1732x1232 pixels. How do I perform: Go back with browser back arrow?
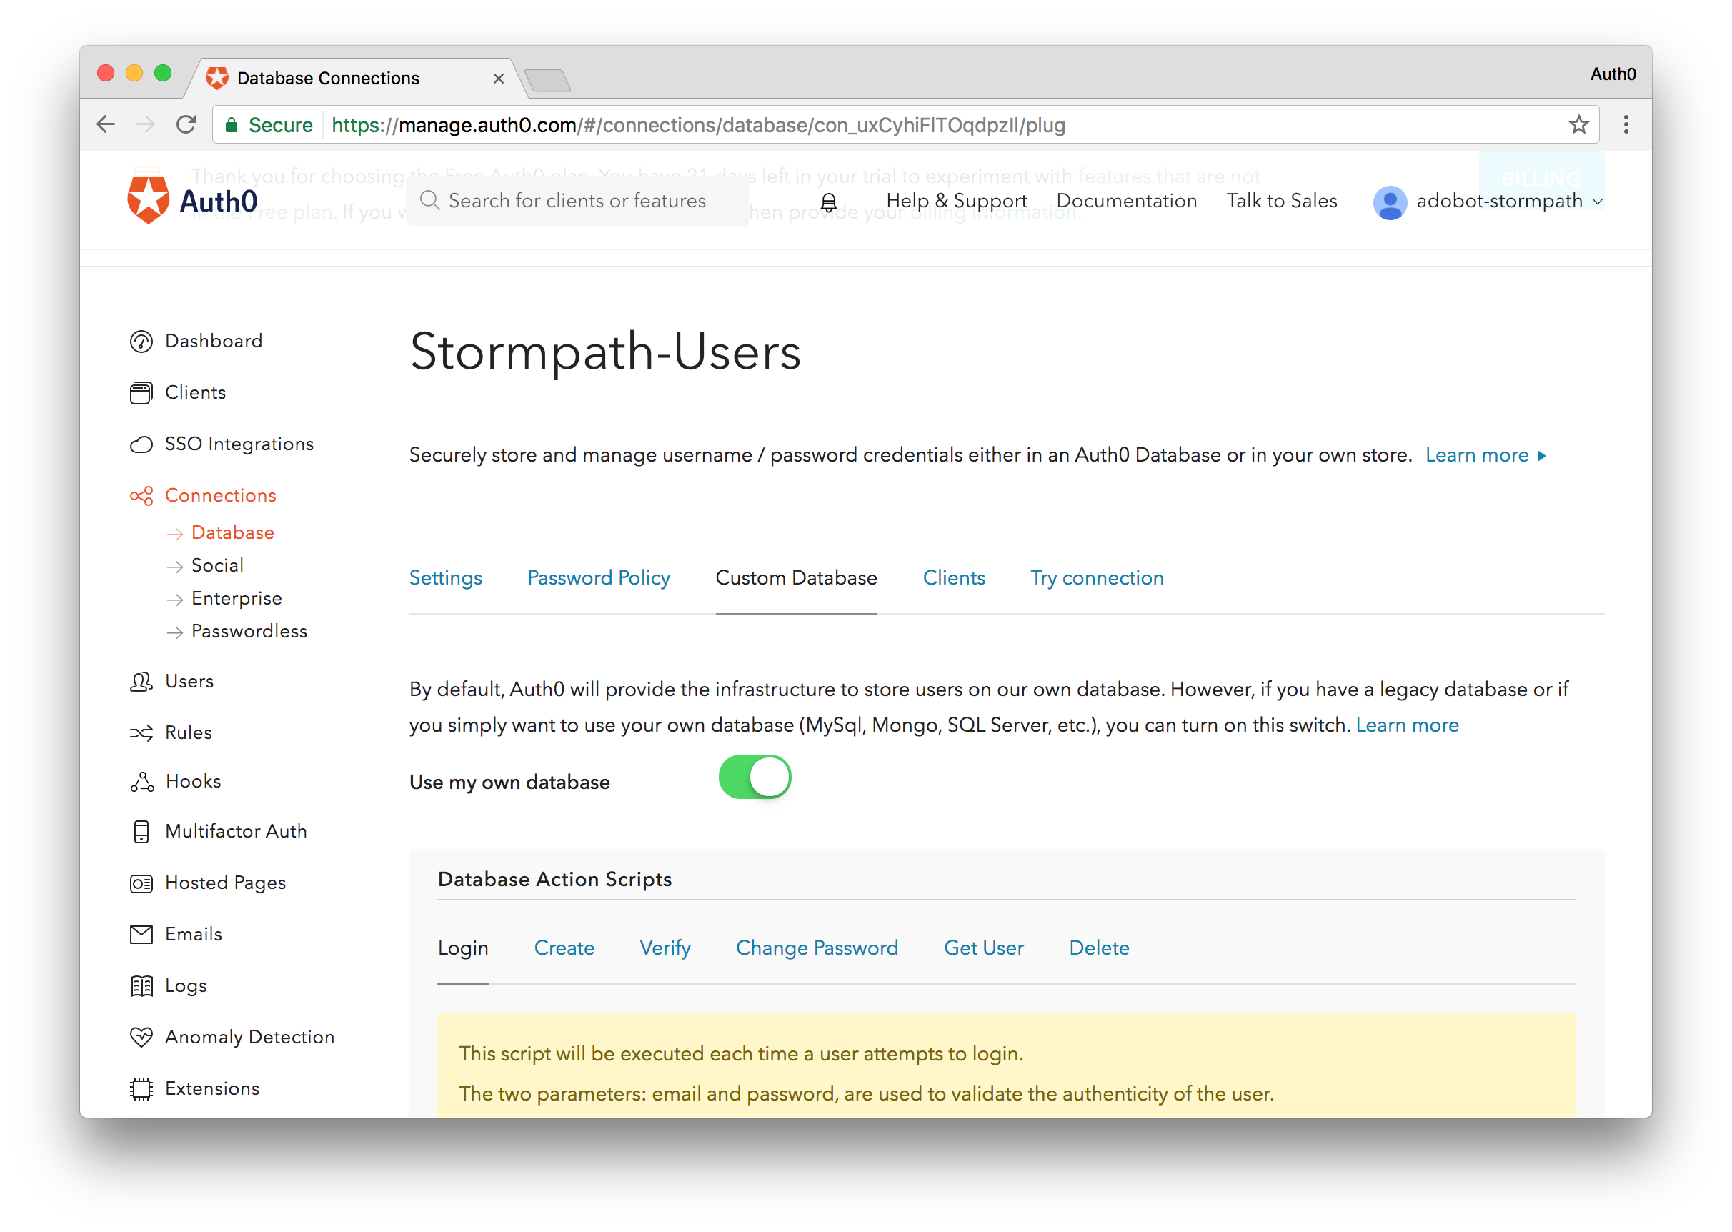coord(106,124)
